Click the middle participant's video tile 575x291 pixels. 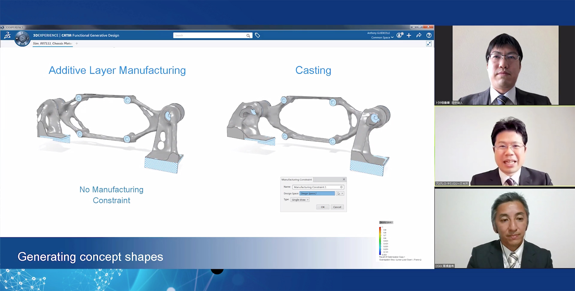tap(505, 146)
